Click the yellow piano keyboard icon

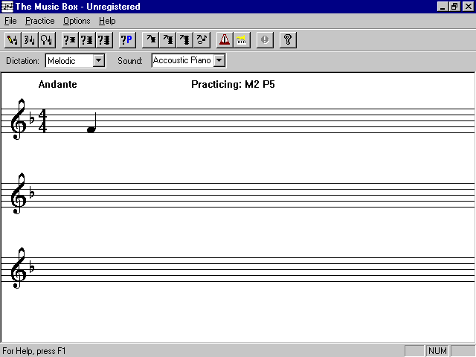click(x=241, y=39)
